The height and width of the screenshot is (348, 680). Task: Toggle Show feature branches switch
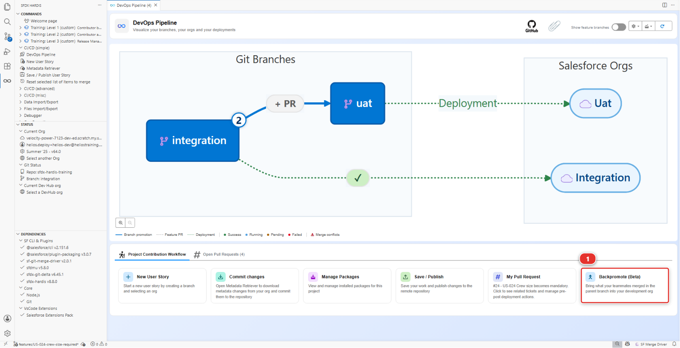click(x=618, y=27)
